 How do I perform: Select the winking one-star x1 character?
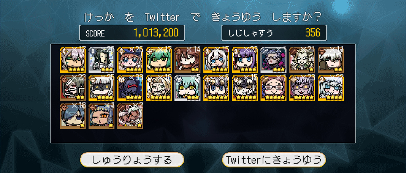(101, 116)
